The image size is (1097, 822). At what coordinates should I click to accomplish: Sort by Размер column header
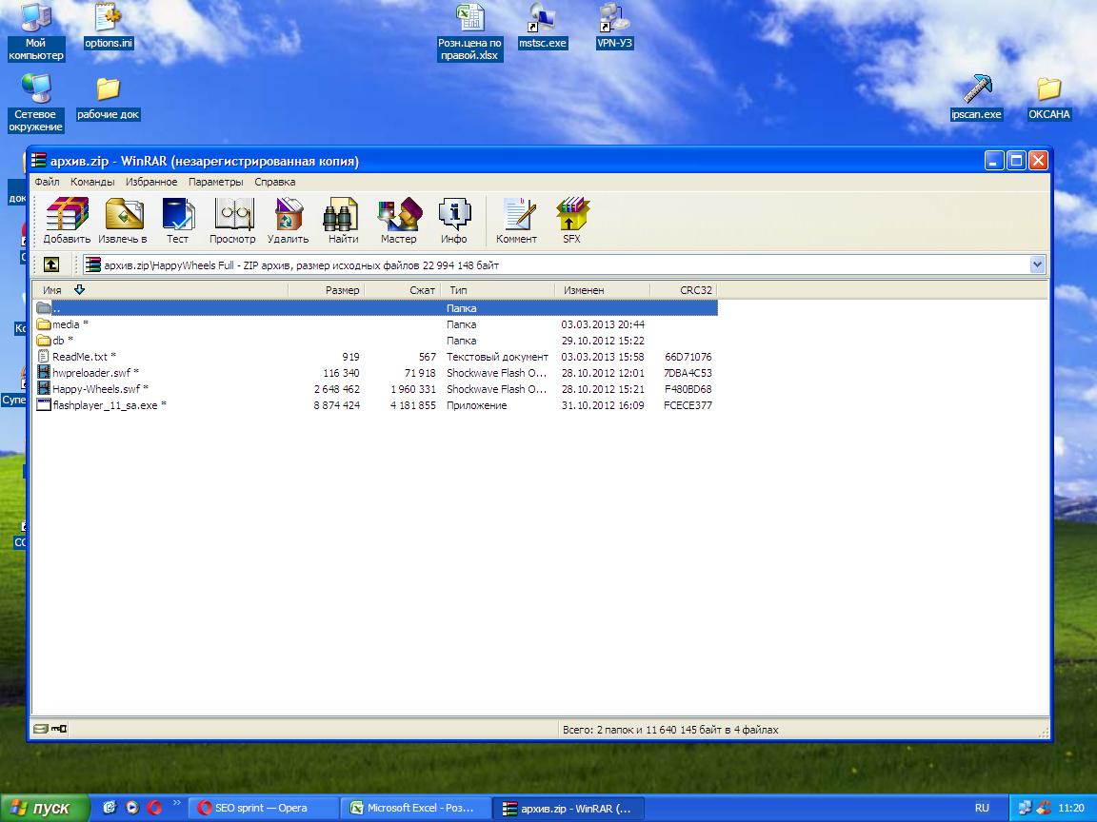326,290
